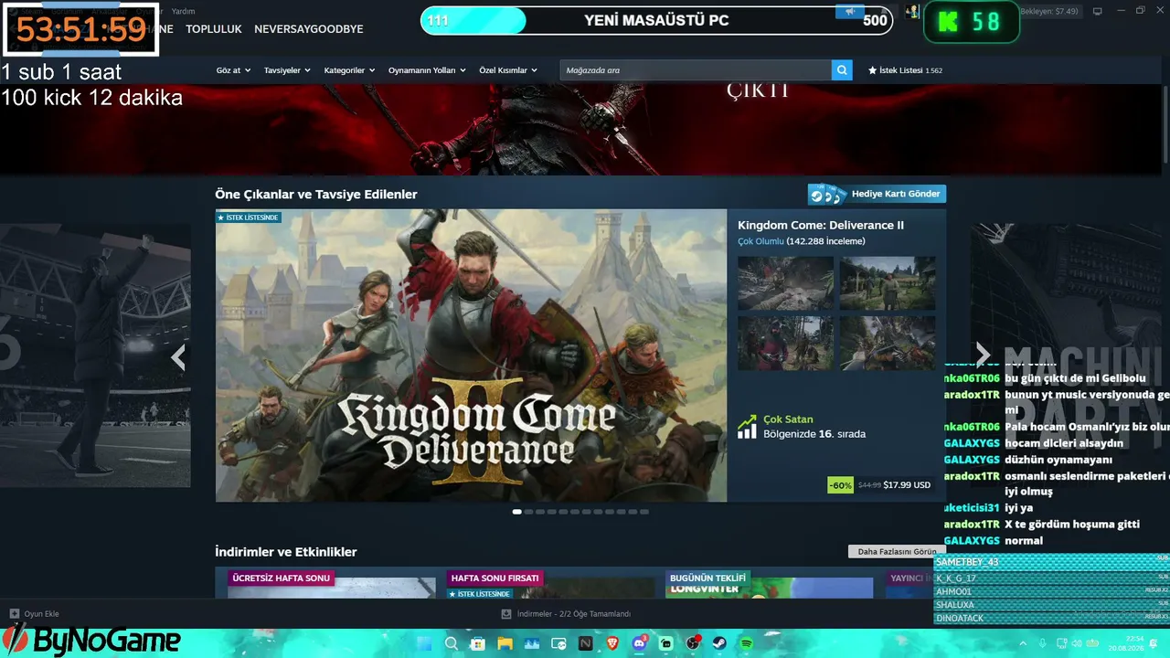This screenshot has height=658, width=1170.
Task: View the bottom-right Kingdom Come screenshot thumbnail
Action: (x=888, y=344)
